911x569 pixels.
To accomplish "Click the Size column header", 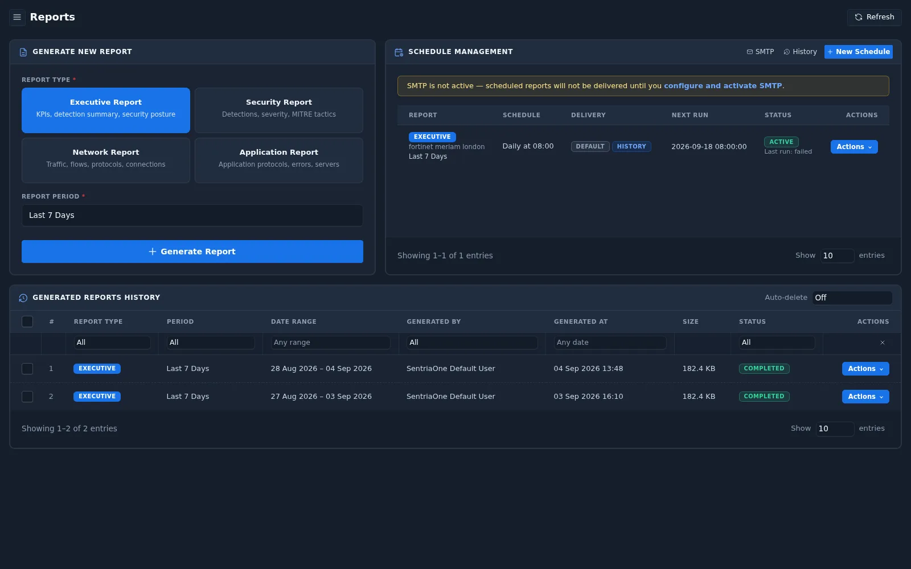I will point(690,322).
